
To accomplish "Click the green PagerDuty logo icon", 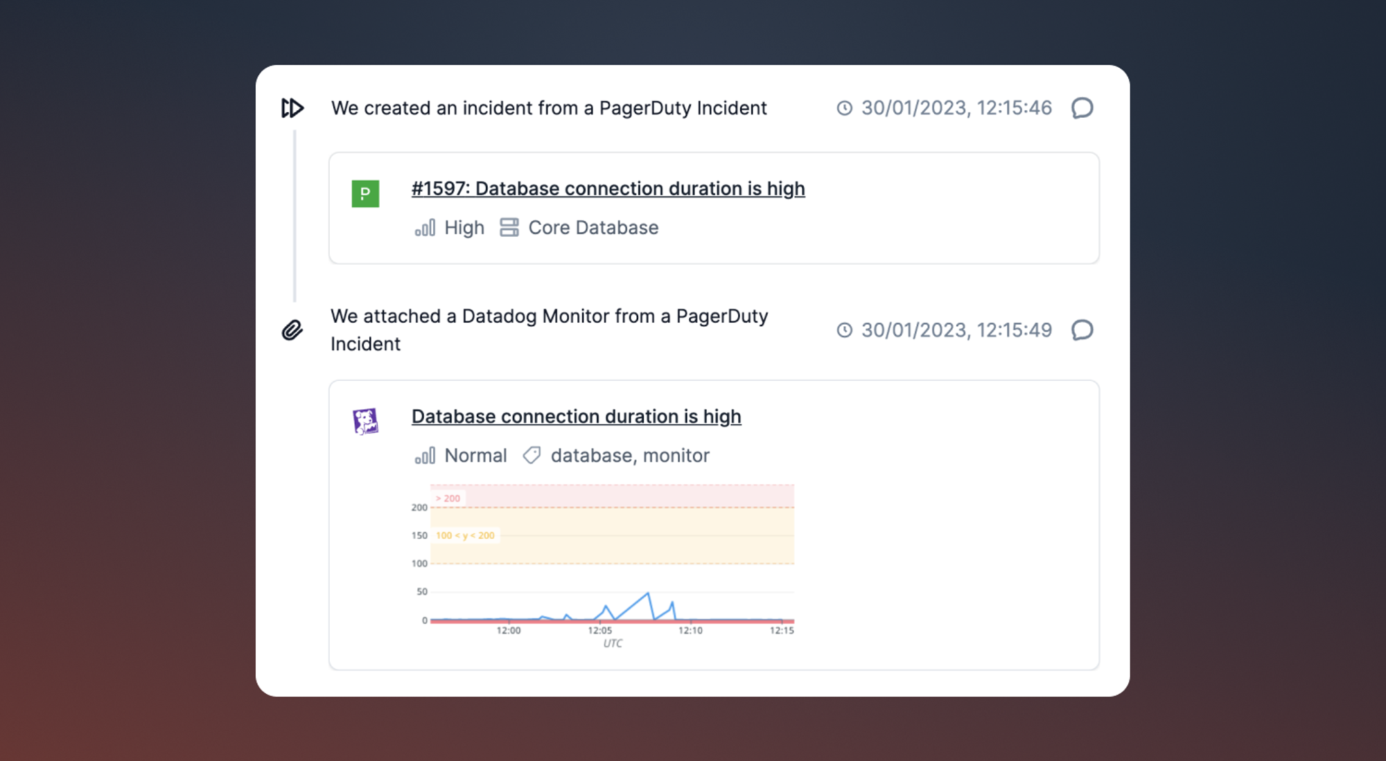I will coord(365,194).
